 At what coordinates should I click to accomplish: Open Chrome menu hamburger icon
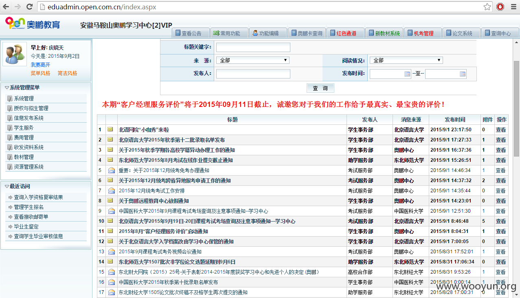tap(513, 7)
